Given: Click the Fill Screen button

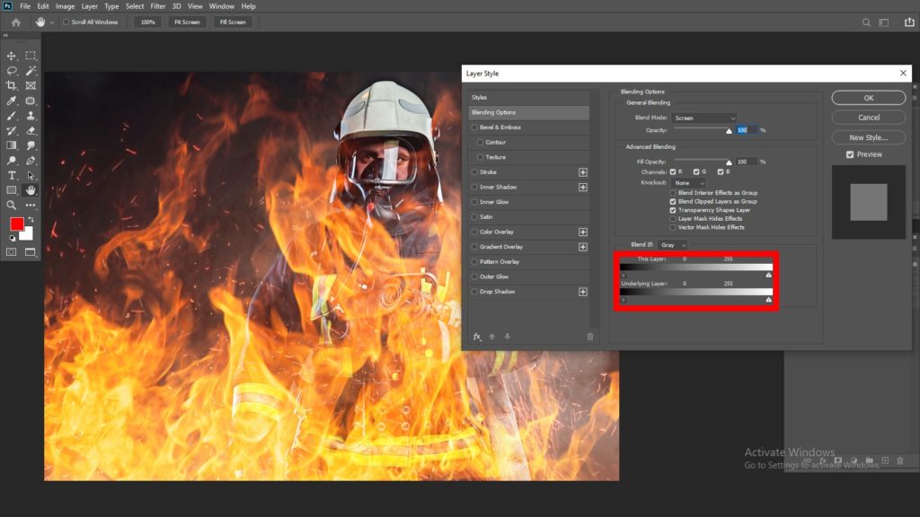Looking at the screenshot, I should (x=233, y=22).
